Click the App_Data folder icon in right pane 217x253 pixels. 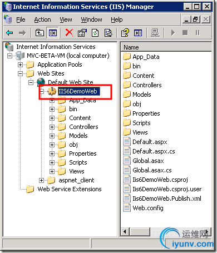tap(127, 57)
